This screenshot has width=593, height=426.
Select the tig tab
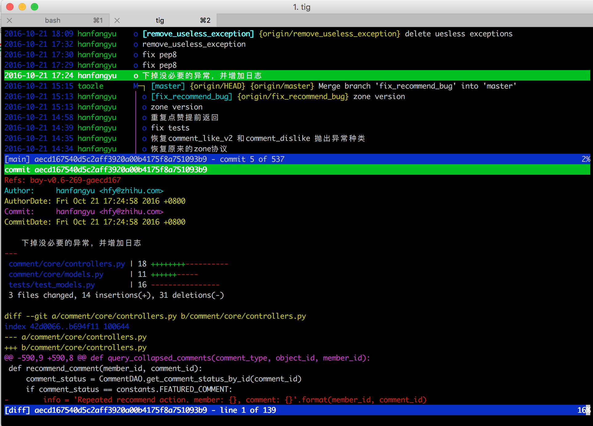(x=160, y=20)
